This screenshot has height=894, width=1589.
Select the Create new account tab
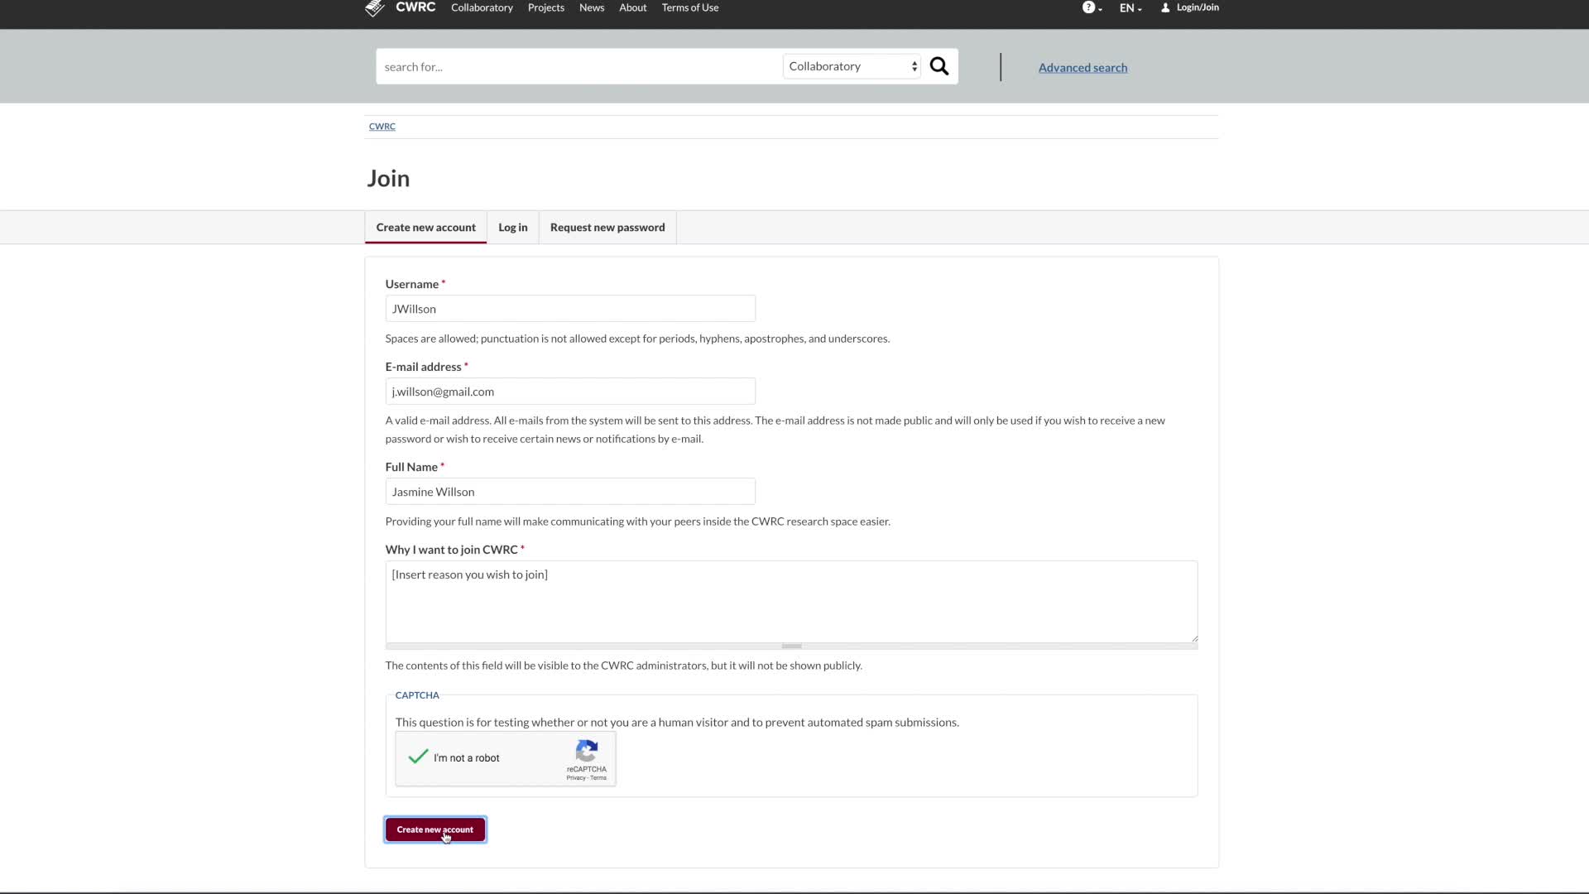coord(426,228)
